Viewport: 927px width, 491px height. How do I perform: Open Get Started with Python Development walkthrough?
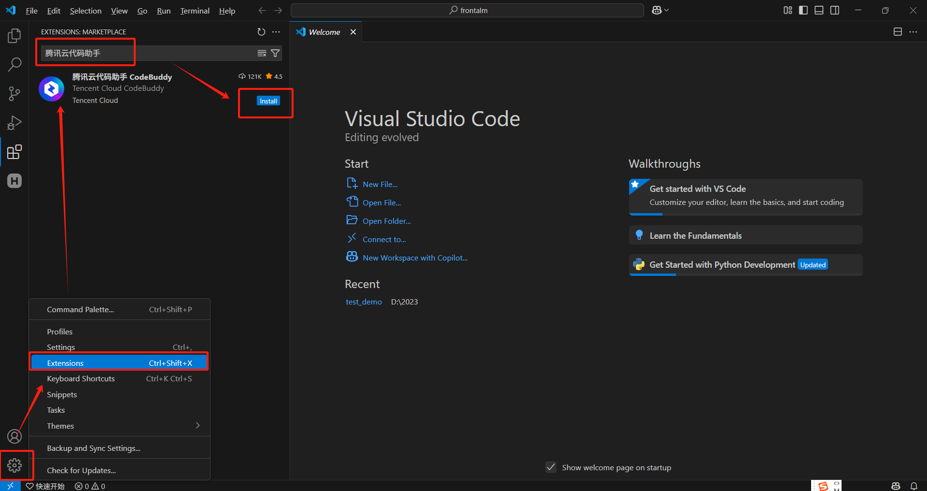coord(745,265)
